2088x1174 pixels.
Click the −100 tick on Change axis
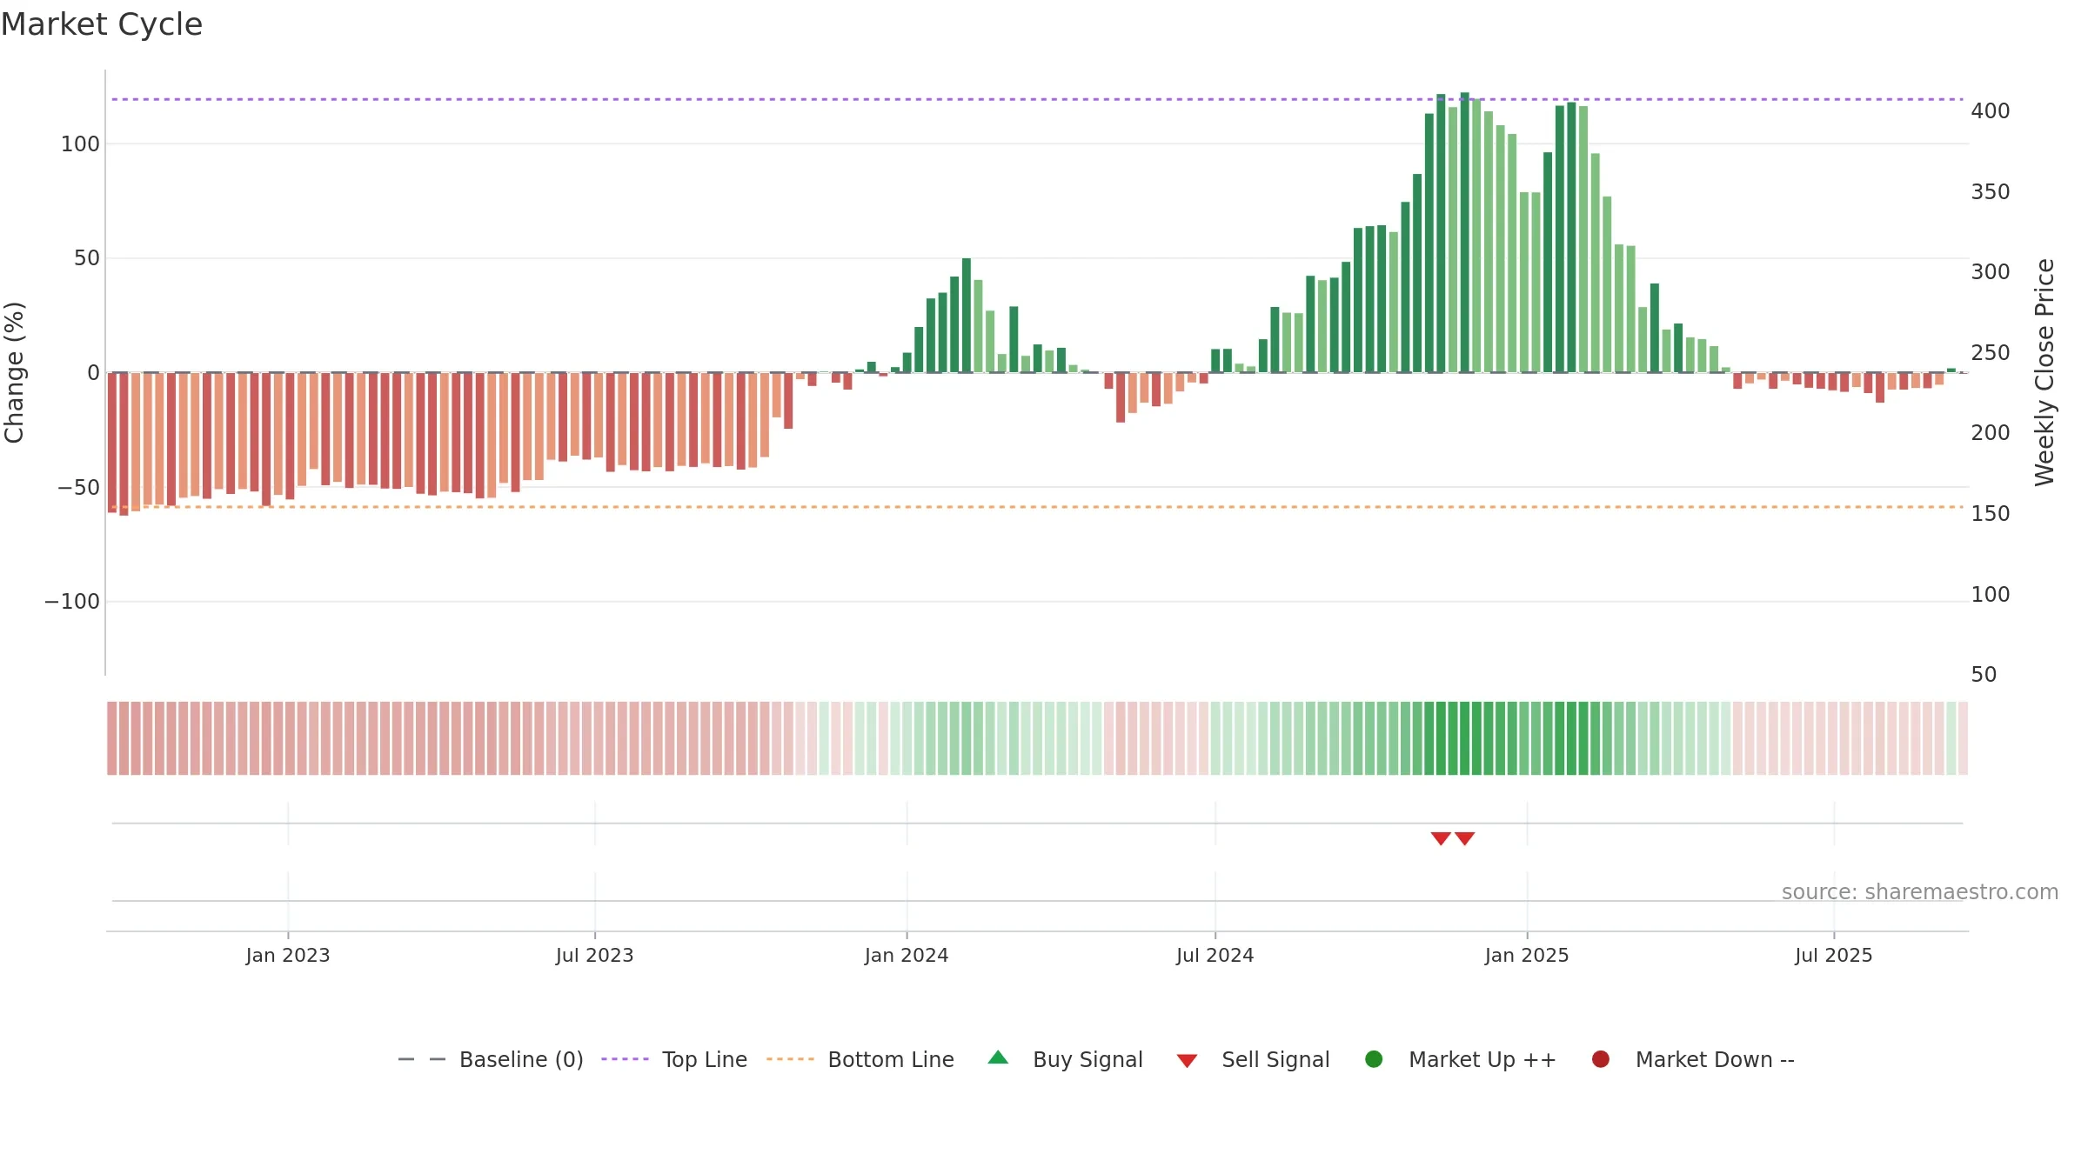coord(72,602)
